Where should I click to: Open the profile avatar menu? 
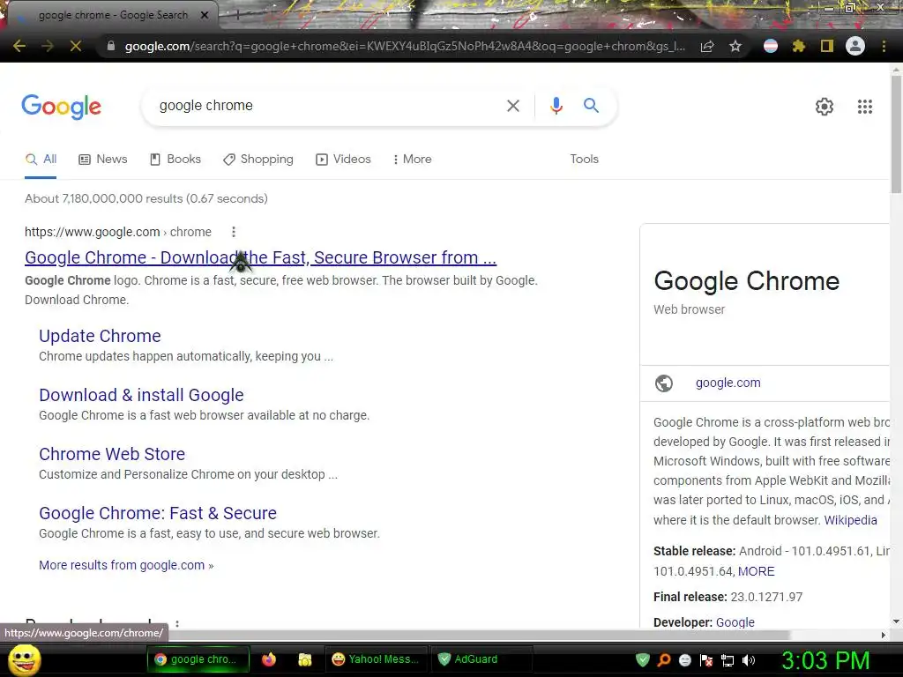(855, 46)
